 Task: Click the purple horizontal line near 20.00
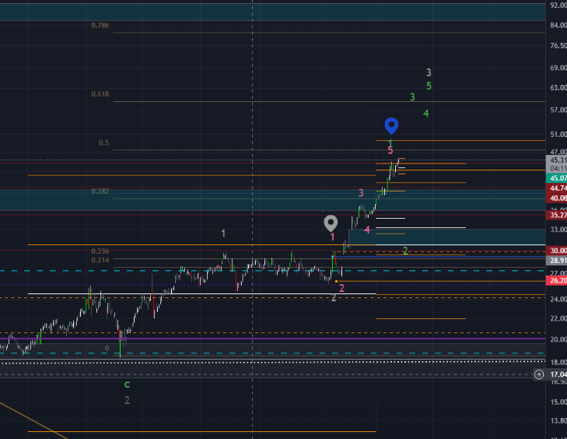[x=233, y=339]
